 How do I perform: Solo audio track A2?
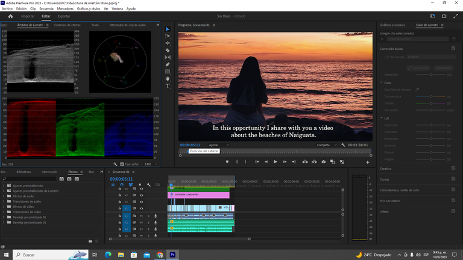pyautogui.click(x=148, y=223)
